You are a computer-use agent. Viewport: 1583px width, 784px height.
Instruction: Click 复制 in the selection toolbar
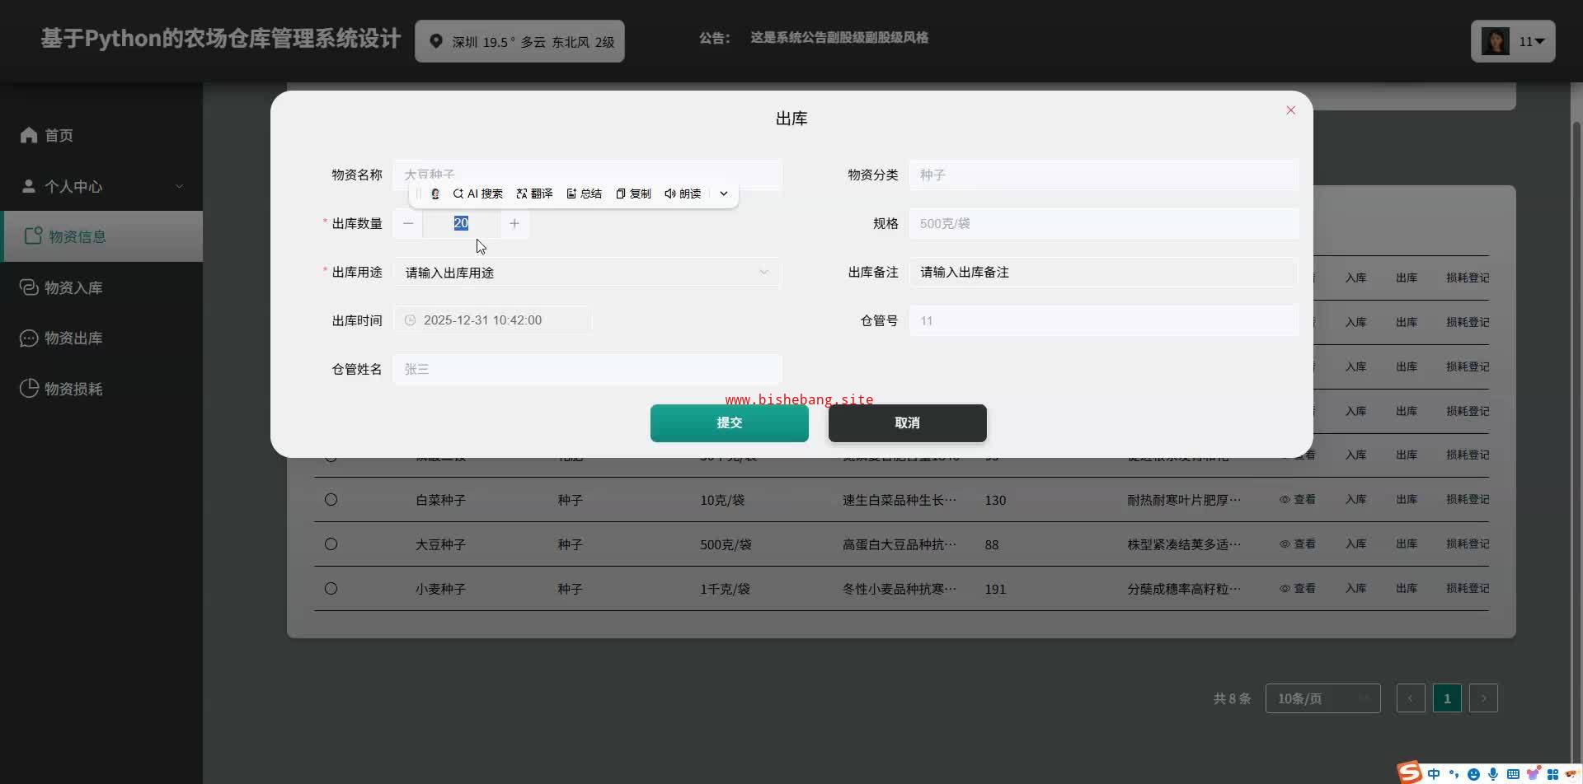tap(633, 194)
